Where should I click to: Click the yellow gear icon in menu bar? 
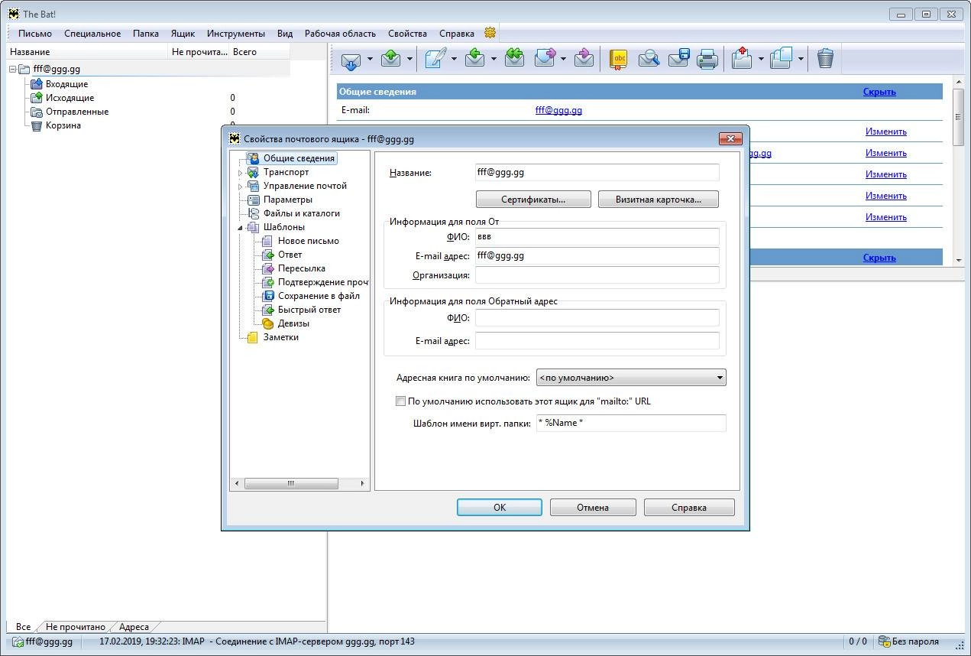[490, 33]
